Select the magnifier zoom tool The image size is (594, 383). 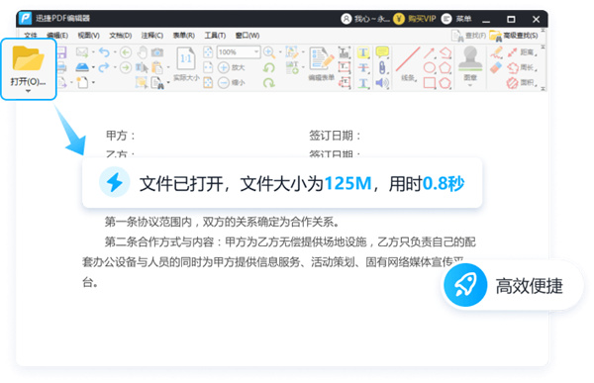[x=269, y=51]
